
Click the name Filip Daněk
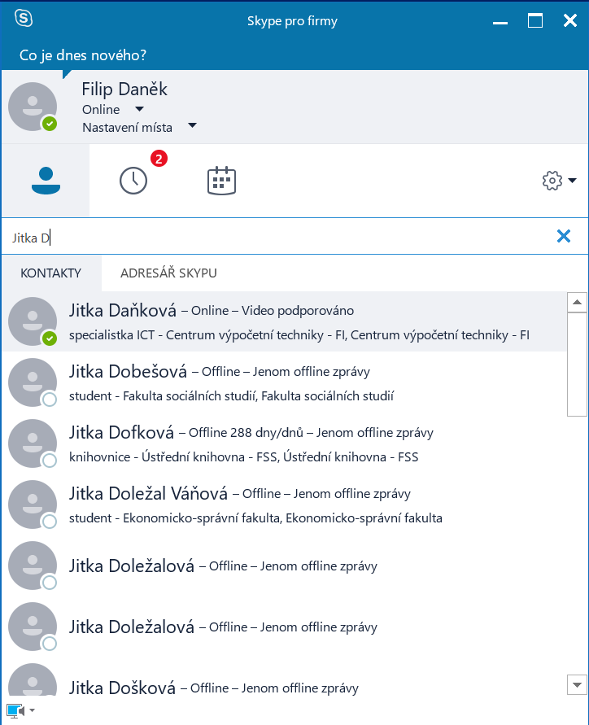tap(124, 90)
